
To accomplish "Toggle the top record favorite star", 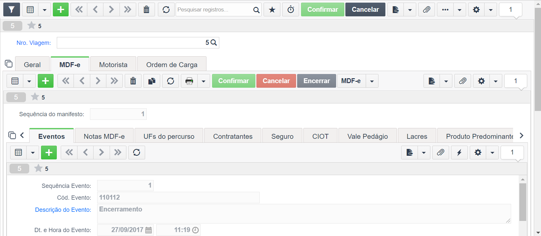I will [32, 25].
